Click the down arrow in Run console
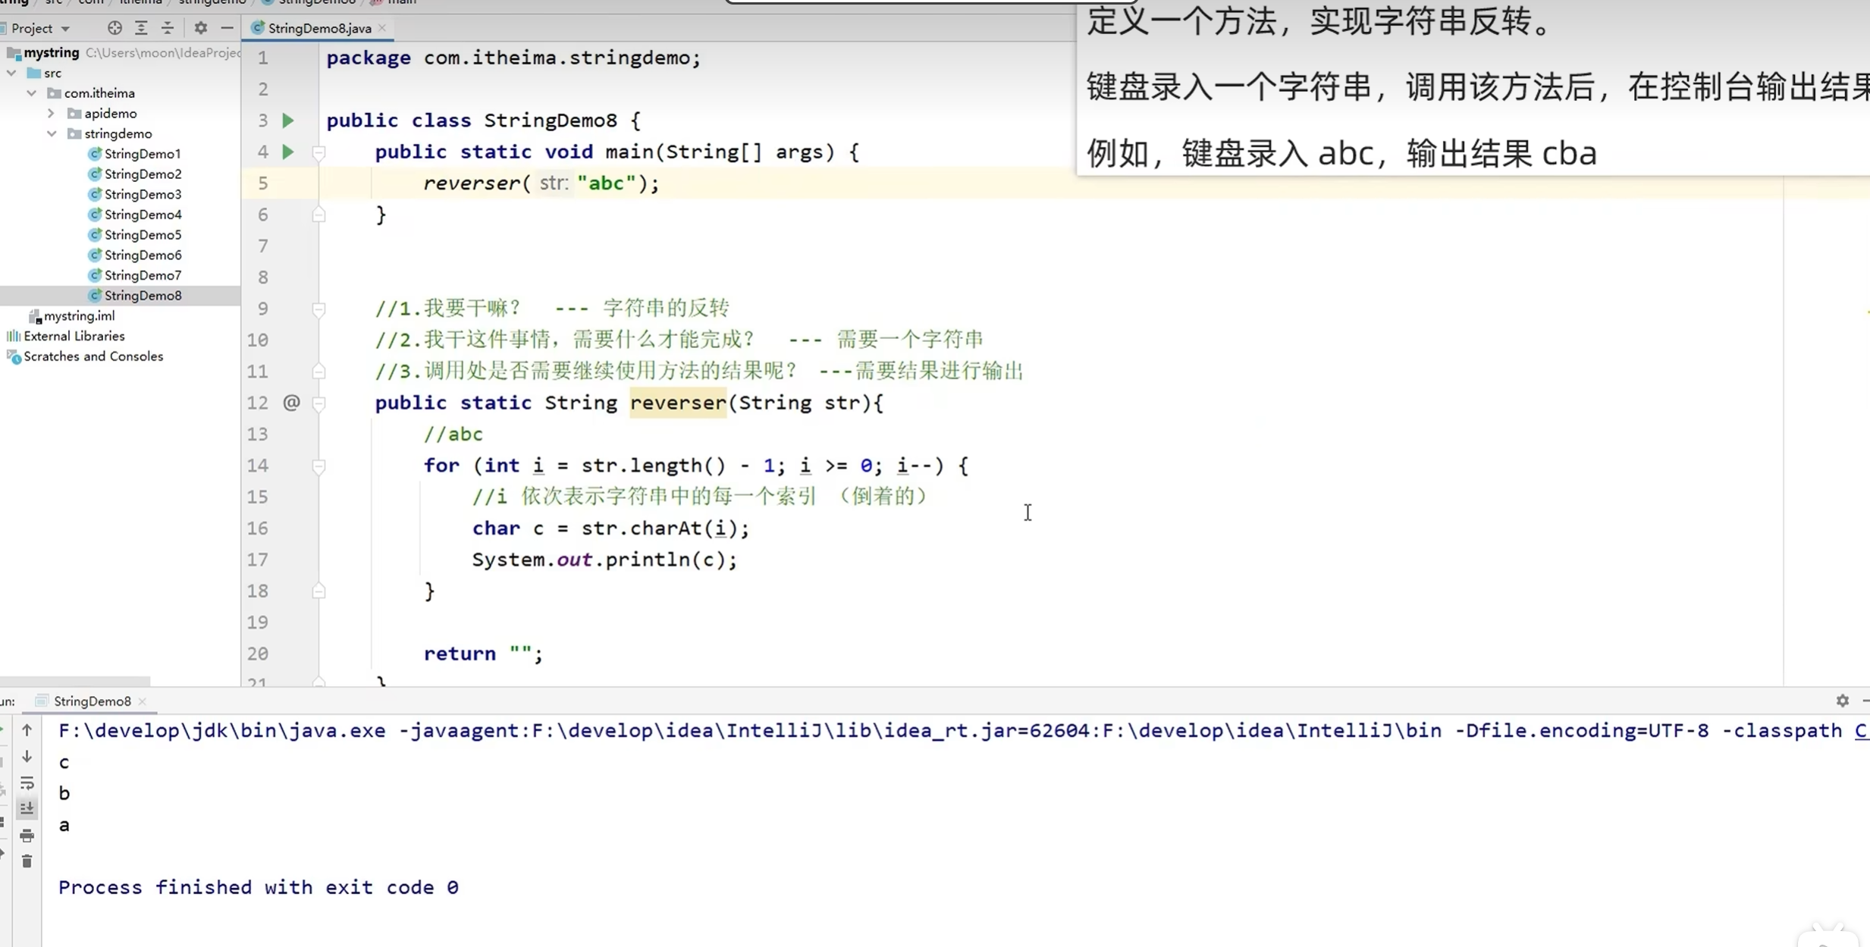Image resolution: width=1870 pixels, height=947 pixels. (27, 757)
